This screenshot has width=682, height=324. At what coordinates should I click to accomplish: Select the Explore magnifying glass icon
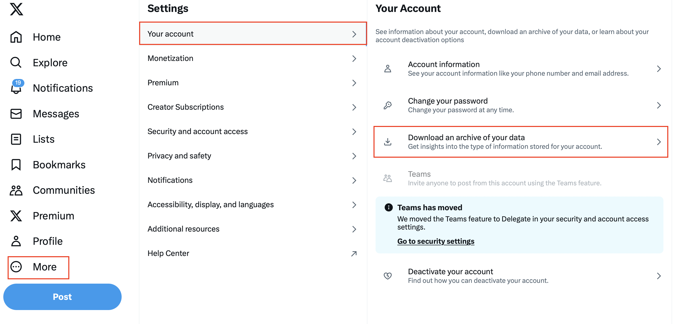pyautogui.click(x=16, y=62)
